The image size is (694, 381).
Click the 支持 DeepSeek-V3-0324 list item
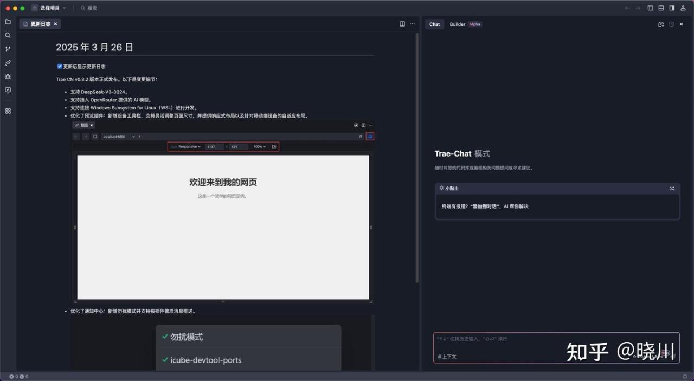pyautogui.click(x=99, y=92)
